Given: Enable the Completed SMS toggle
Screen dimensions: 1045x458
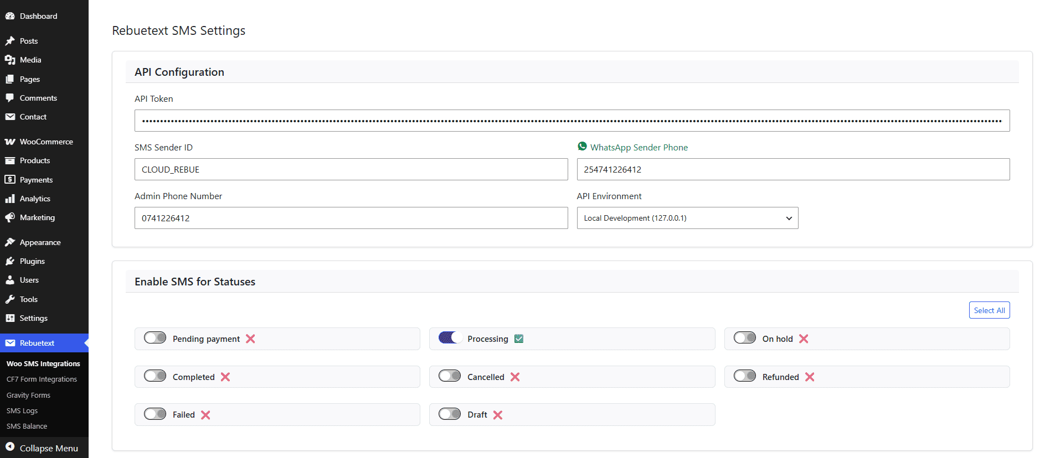Looking at the screenshot, I should (x=155, y=376).
